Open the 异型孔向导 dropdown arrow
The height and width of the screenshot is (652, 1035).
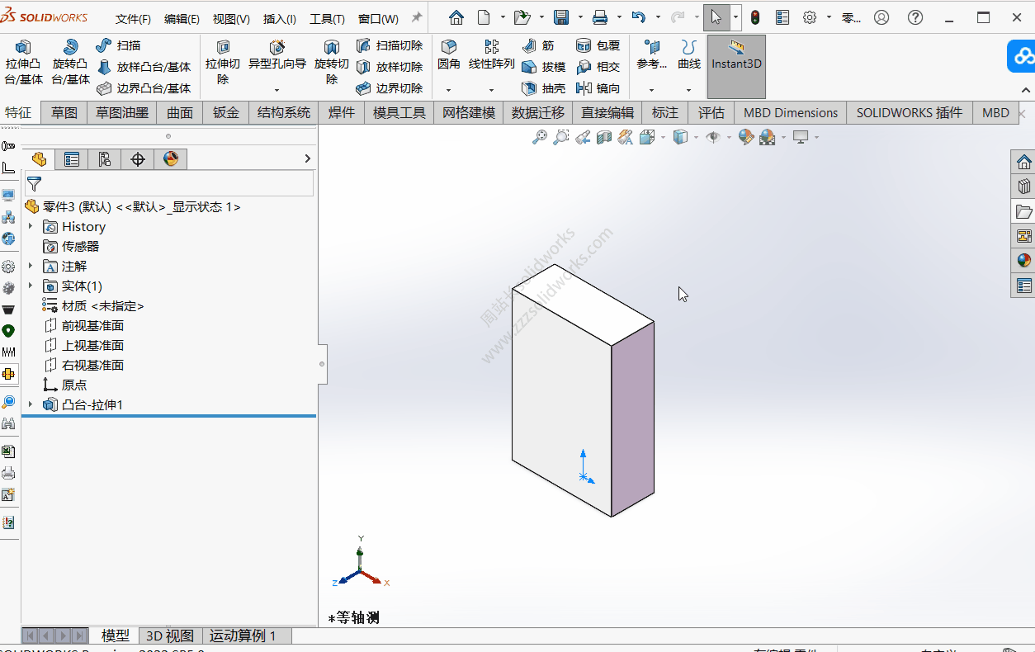point(276,90)
